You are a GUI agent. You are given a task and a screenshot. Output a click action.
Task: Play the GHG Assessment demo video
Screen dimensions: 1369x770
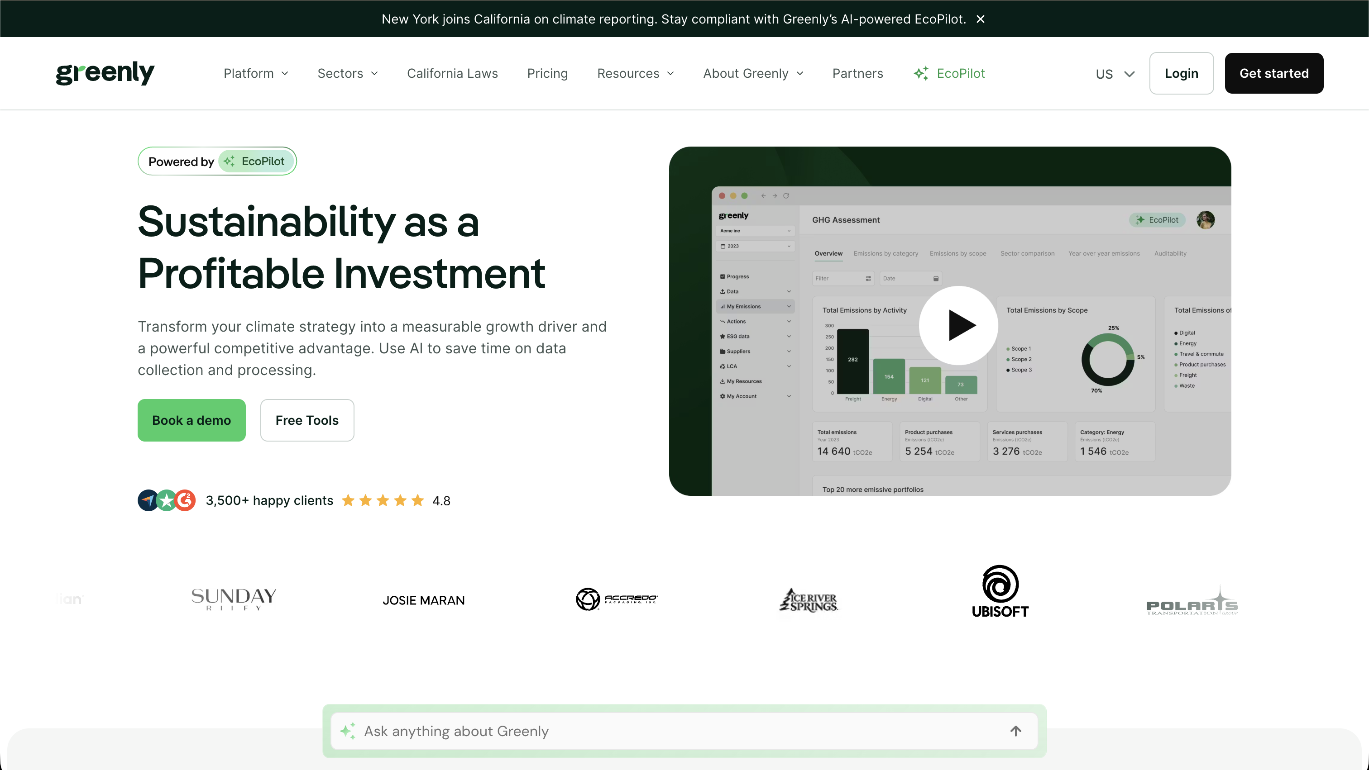[x=959, y=325]
